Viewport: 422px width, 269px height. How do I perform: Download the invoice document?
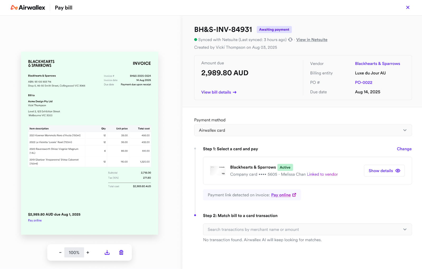107,252
